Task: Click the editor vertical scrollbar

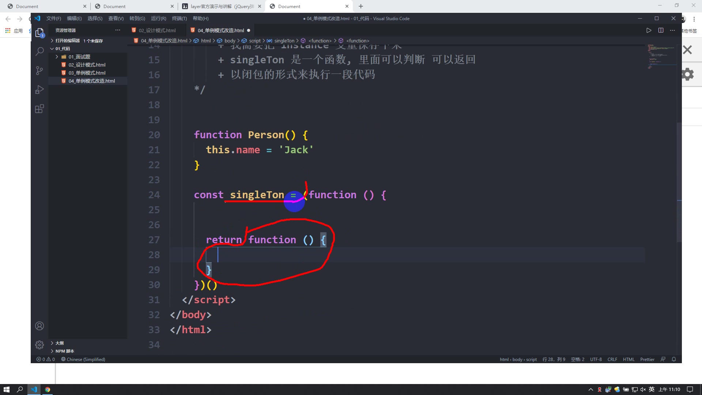Action: click(679, 183)
